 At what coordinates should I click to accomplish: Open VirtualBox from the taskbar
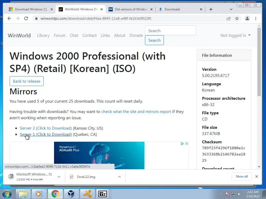[71, 194]
